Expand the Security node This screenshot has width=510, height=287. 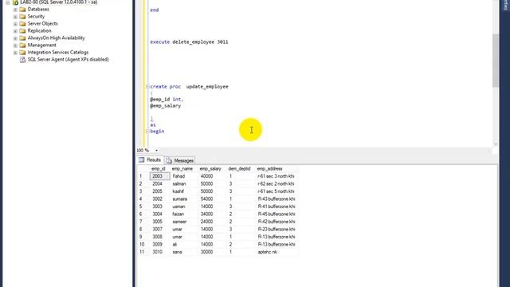(x=15, y=17)
